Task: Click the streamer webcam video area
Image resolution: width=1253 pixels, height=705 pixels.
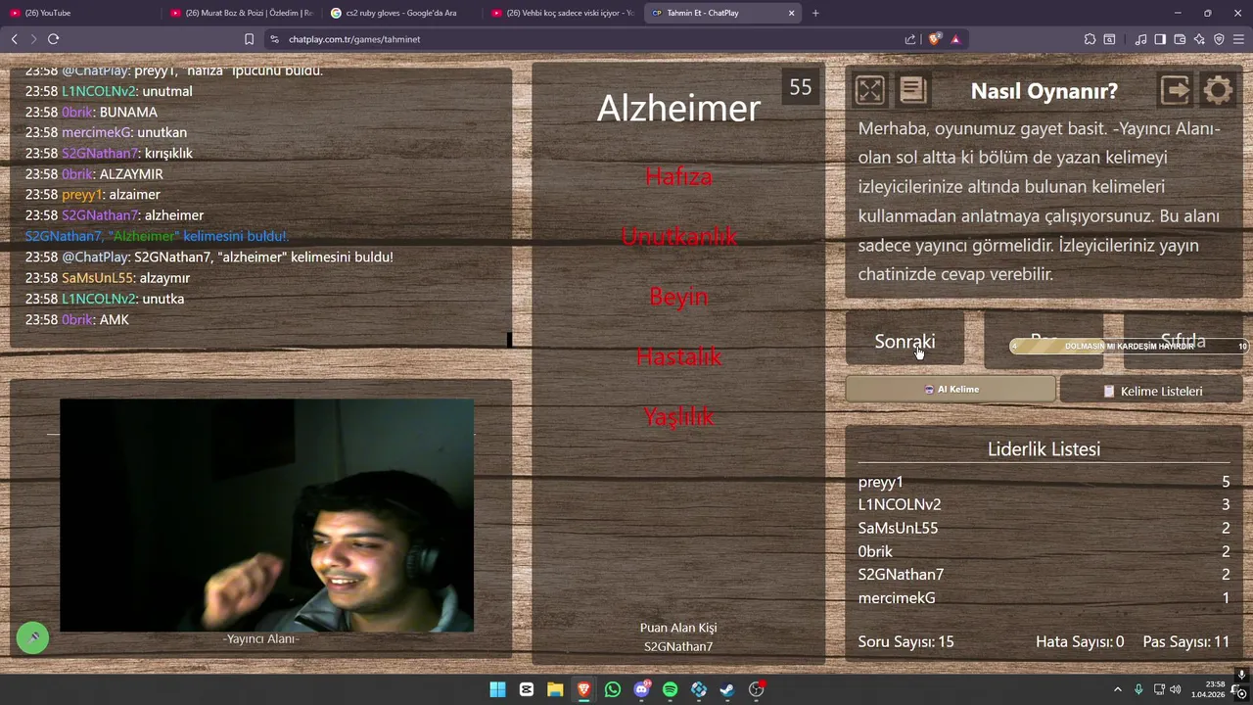Action: pyautogui.click(x=266, y=515)
